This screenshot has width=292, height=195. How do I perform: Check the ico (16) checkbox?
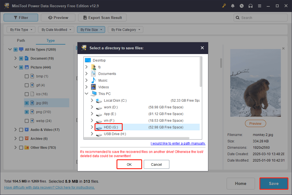27,94
